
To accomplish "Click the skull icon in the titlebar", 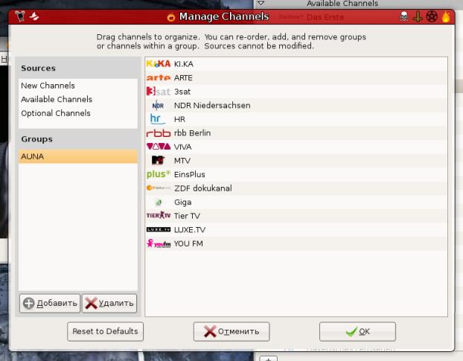I will [403, 16].
